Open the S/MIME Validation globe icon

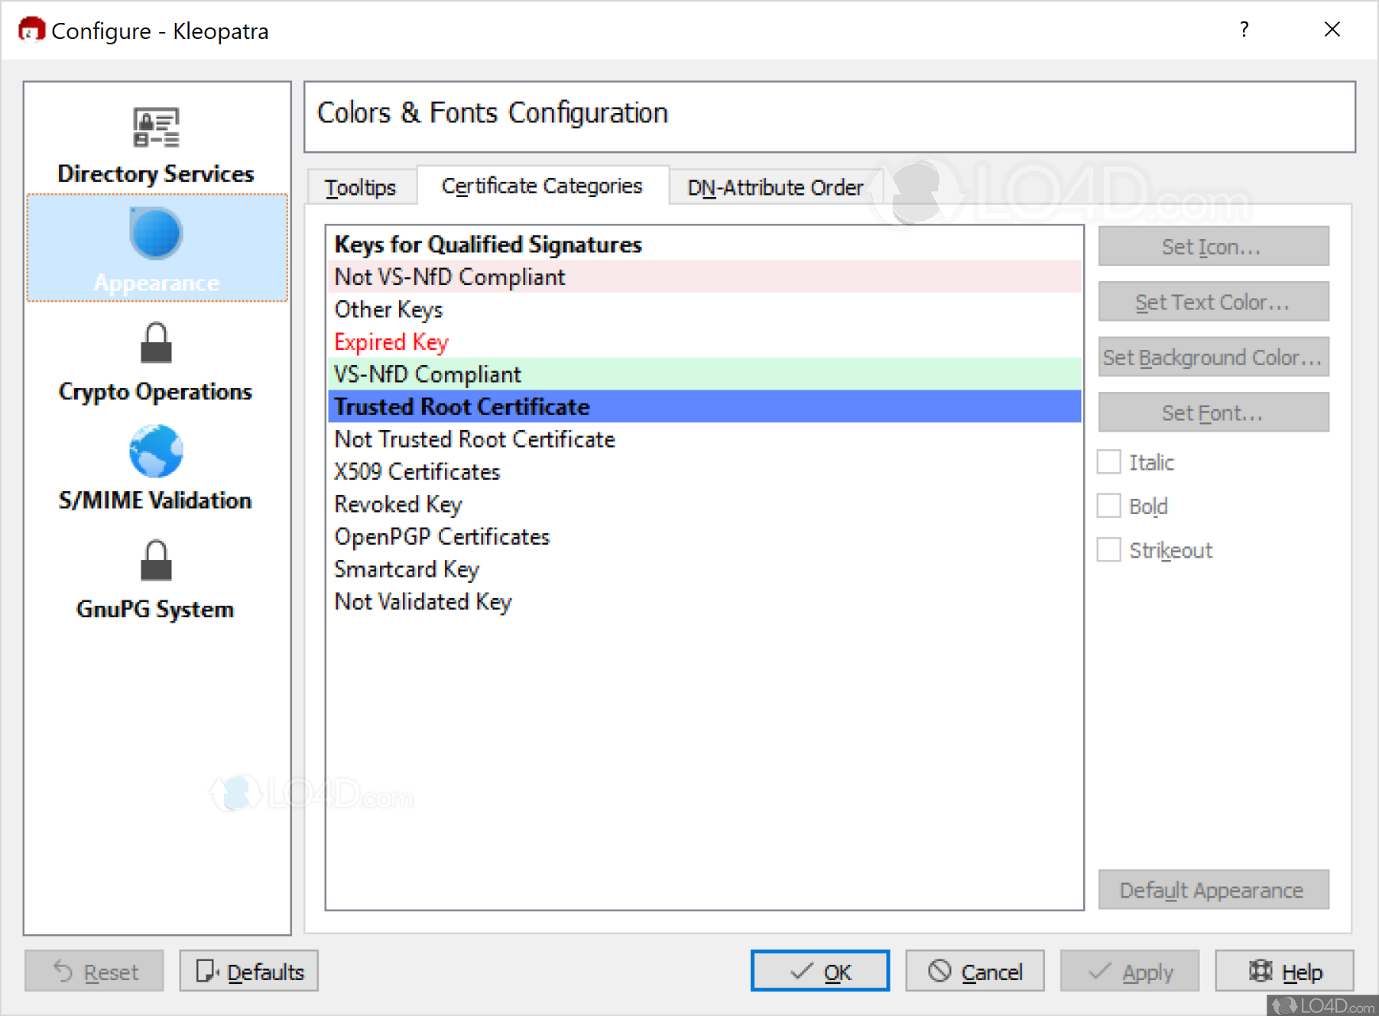(156, 451)
